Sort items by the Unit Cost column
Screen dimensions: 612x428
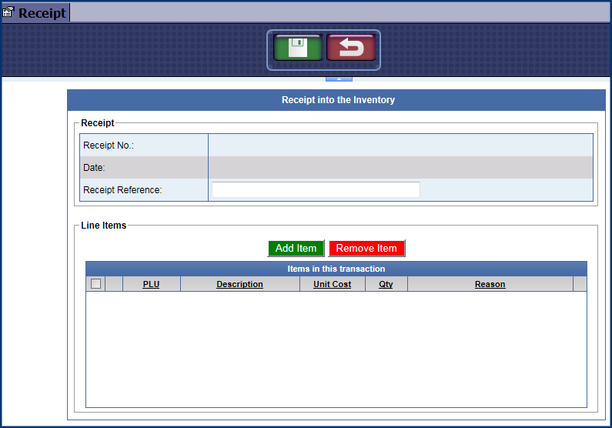coord(332,284)
